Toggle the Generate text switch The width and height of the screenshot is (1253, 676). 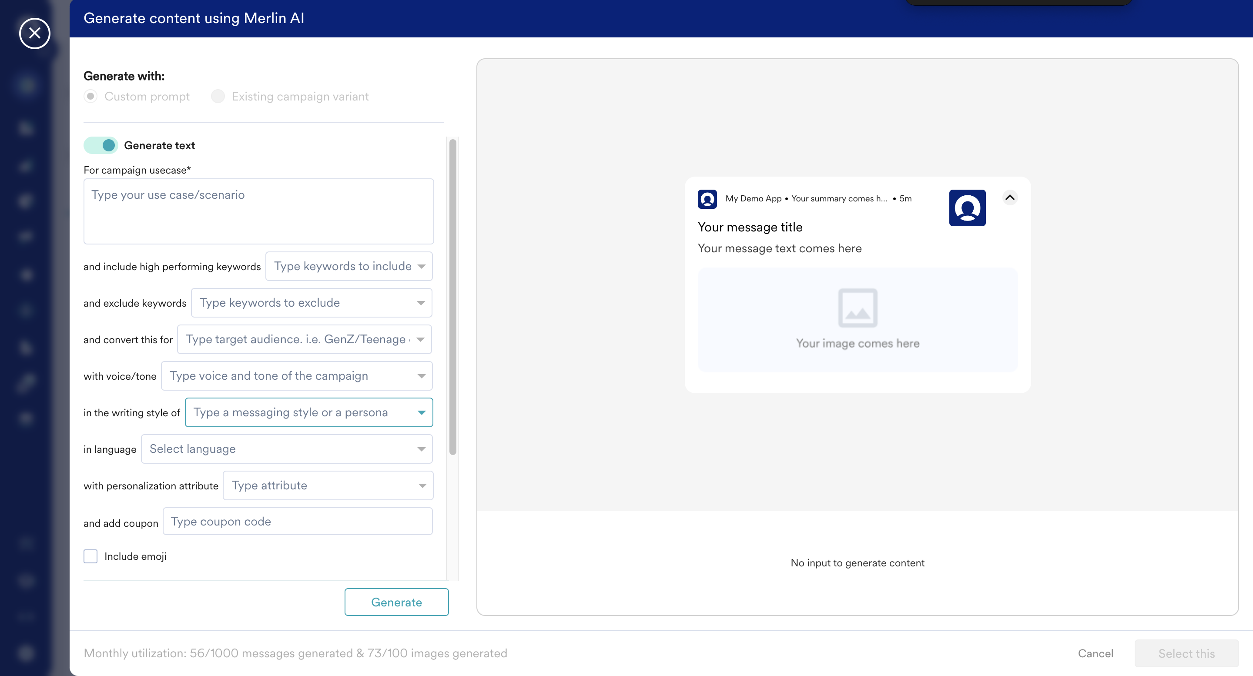101,145
